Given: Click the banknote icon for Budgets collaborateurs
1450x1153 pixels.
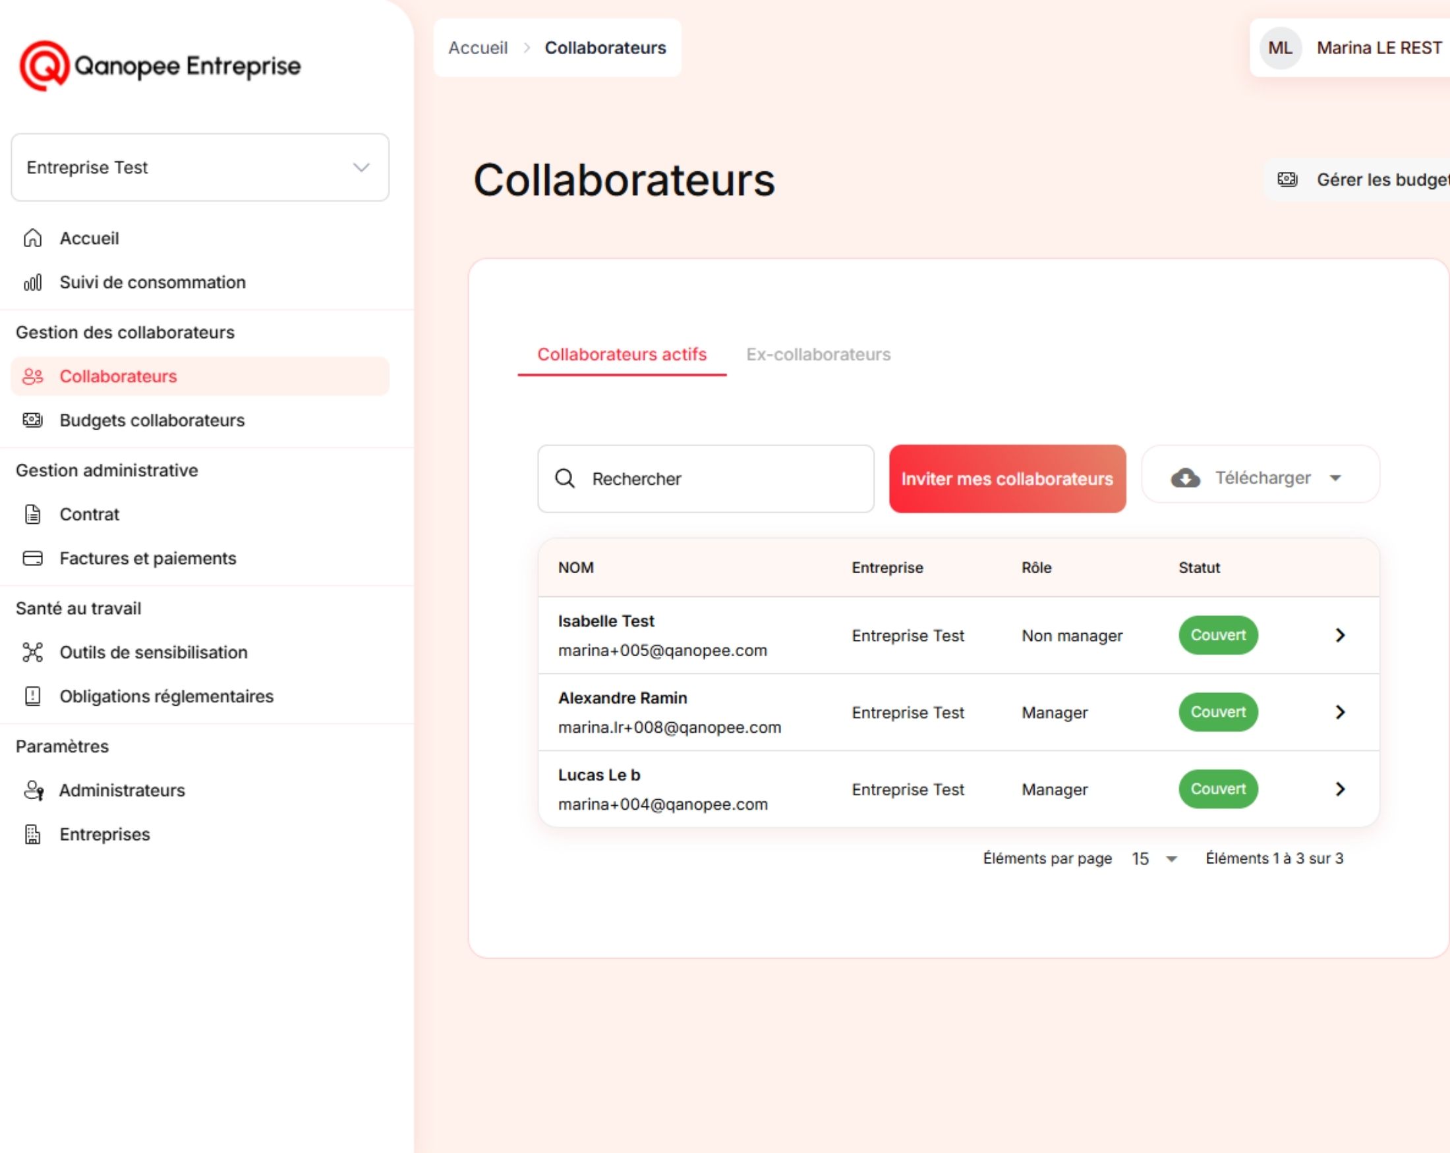Looking at the screenshot, I should [x=32, y=420].
